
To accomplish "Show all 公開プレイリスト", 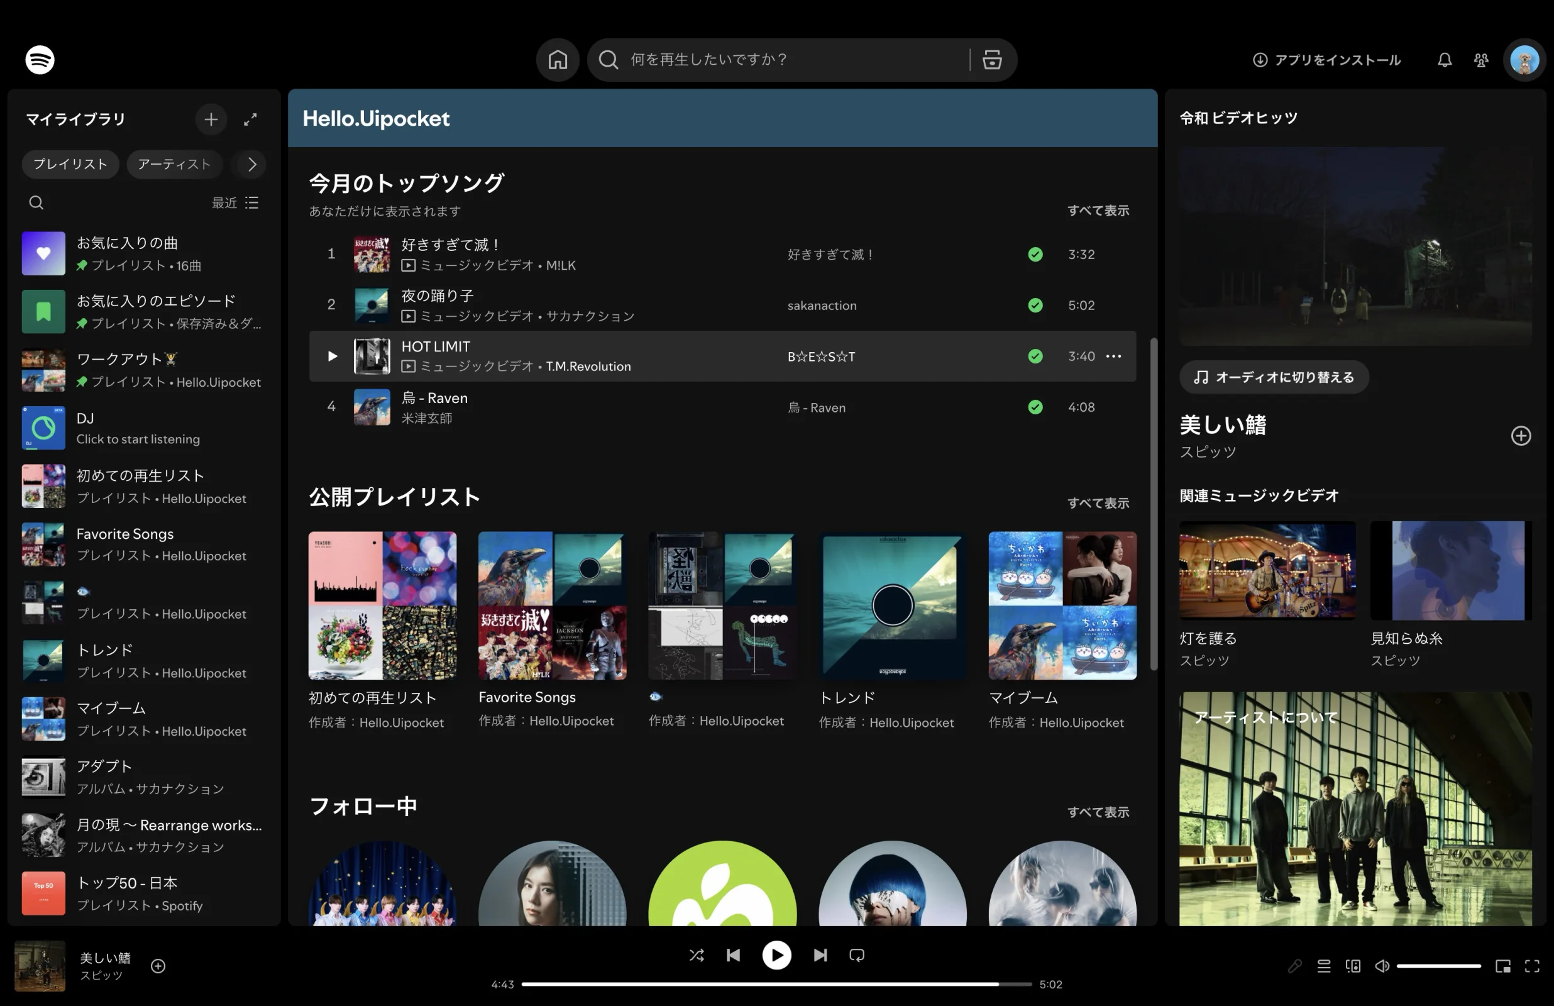I will pos(1098,504).
